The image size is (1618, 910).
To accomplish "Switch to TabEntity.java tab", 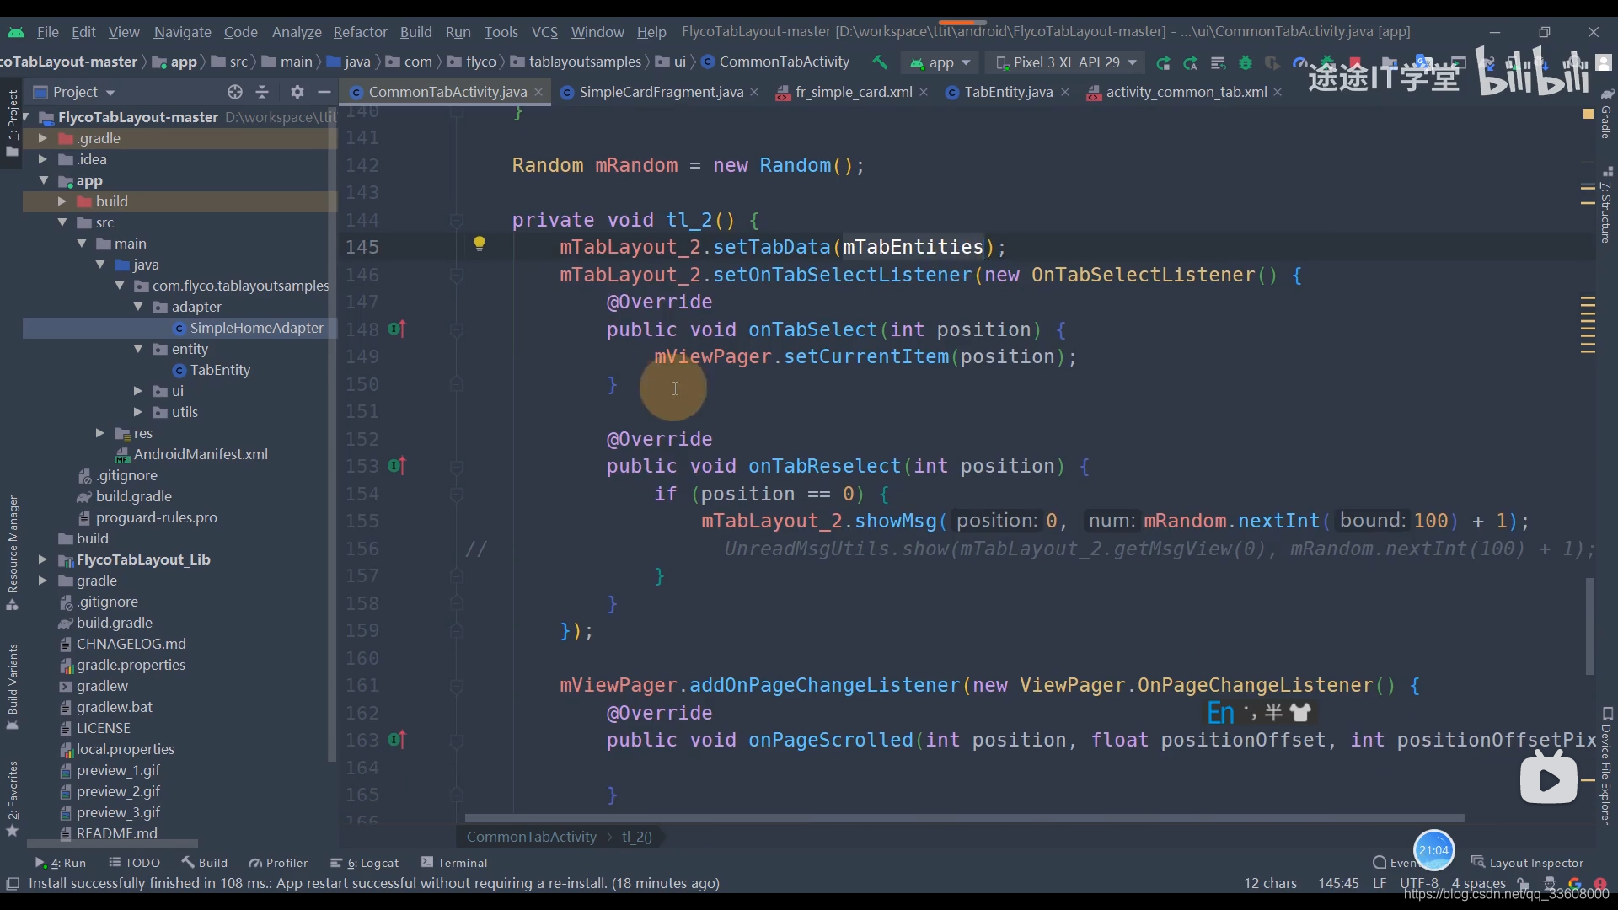I will (1008, 92).
